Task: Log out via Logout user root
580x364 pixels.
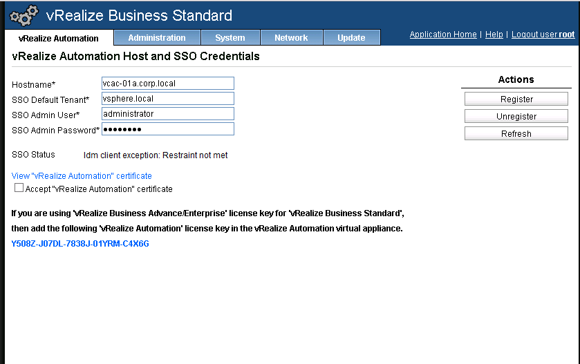Action: click(543, 35)
